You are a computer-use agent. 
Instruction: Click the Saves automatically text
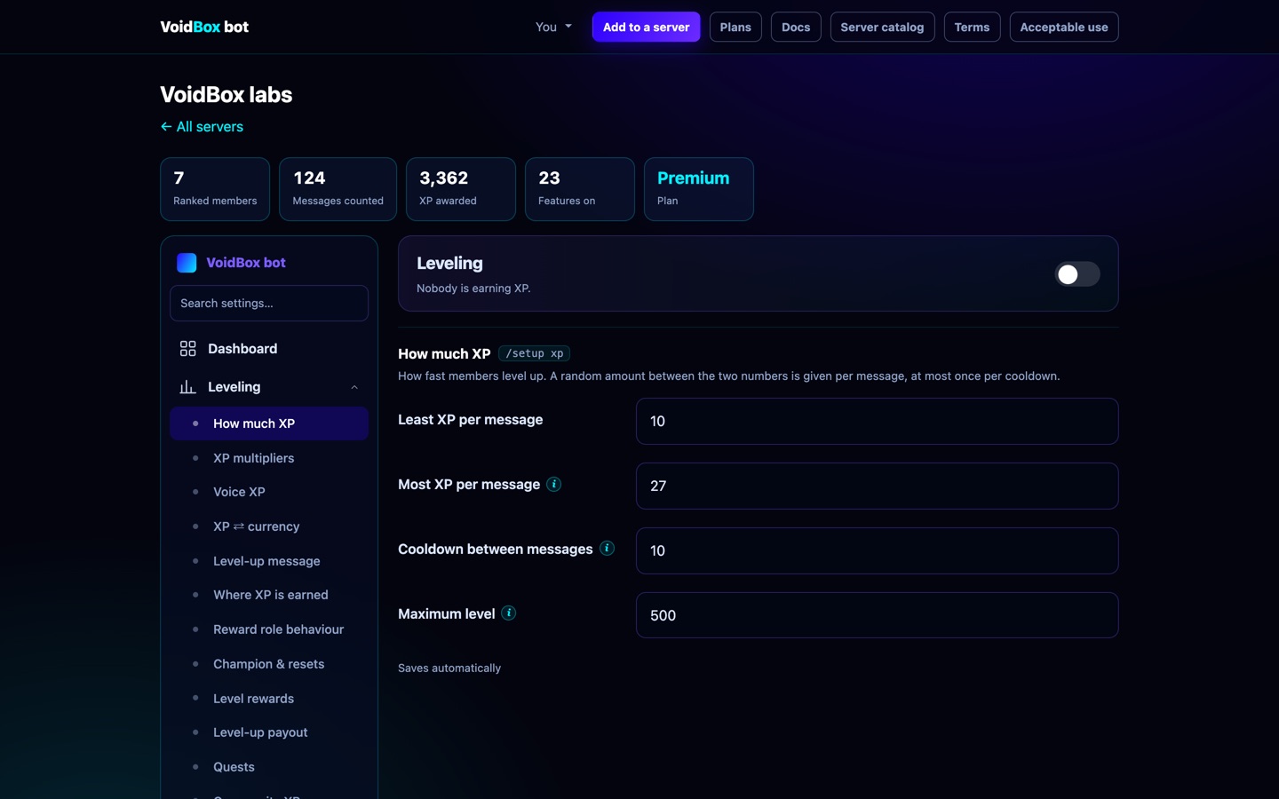click(449, 668)
